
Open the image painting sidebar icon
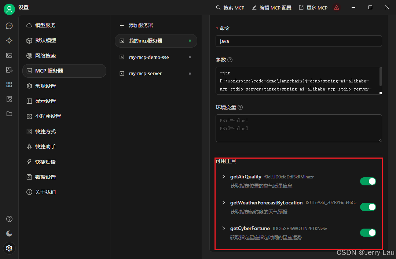(x=9, y=55)
